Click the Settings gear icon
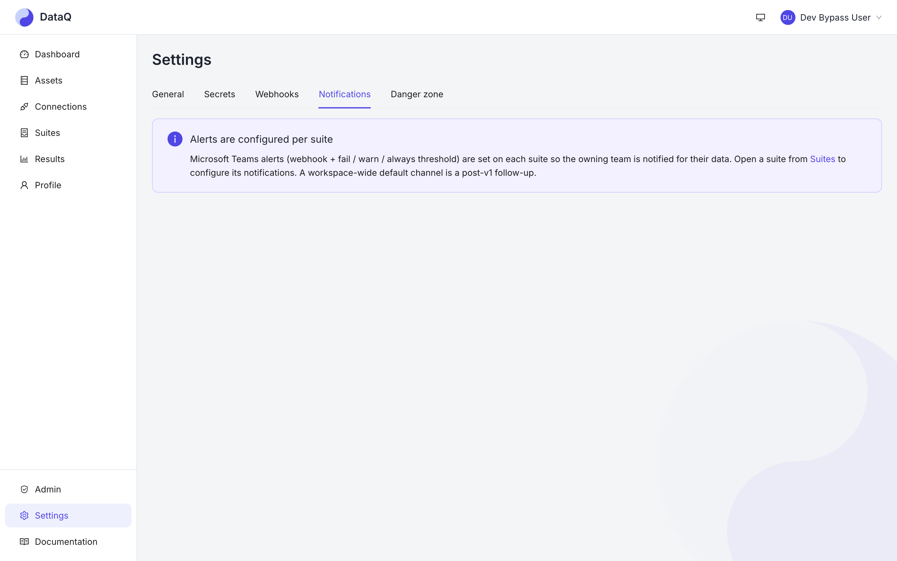 tap(24, 515)
